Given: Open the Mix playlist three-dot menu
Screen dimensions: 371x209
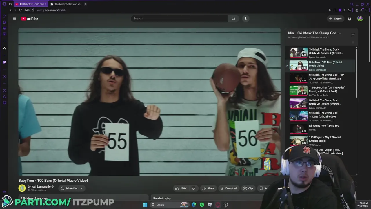Looking at the screenshot, I should click(353, 43).
